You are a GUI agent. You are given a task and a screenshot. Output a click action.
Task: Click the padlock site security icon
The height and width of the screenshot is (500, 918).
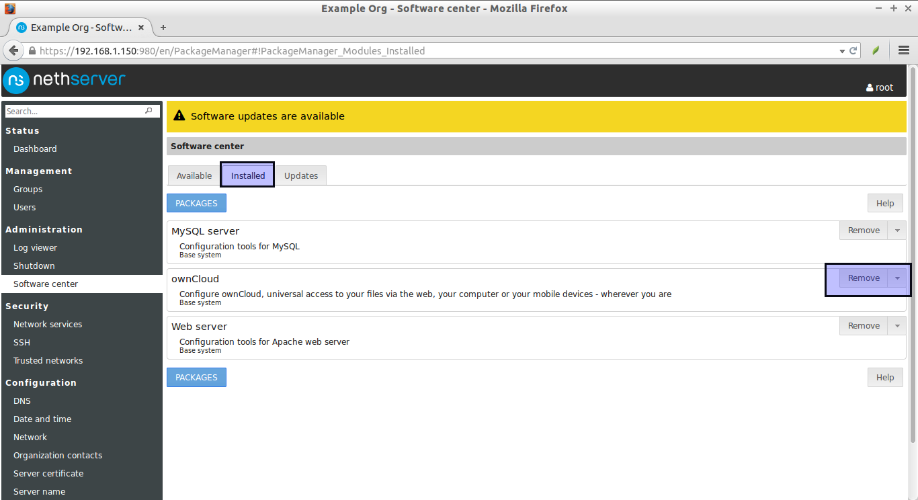(32, 51)
